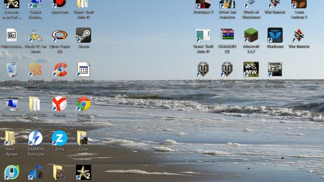Select the DAEMON Tools Lite shortcut
Screen dimensions: 324x182
click(x=35, y=138)
